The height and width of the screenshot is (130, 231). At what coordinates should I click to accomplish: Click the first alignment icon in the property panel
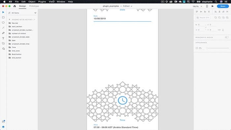pyautogui.click(x=197, y=12)
